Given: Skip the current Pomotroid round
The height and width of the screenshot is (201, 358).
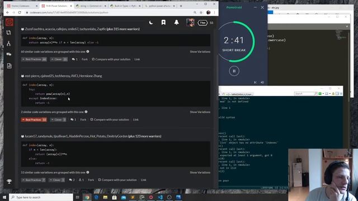Looking at the screenshot, I should [255, 82].
